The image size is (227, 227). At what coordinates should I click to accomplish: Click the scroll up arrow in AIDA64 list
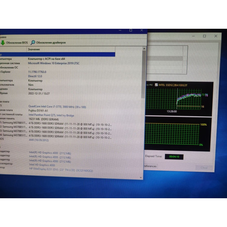[144, 49]
